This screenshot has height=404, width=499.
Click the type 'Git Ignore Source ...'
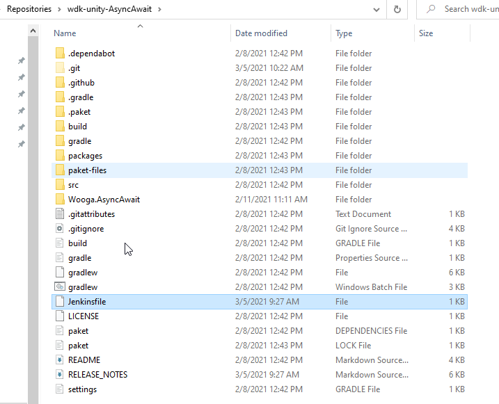point(372,229)
